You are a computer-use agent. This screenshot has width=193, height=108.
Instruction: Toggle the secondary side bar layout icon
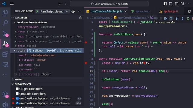click(x=176, y=4)
